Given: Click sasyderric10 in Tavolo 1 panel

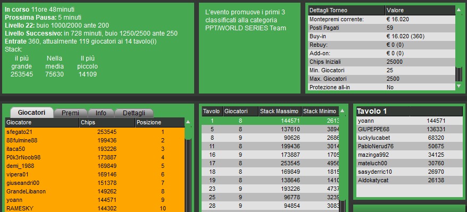Looking at the screenshot, I should (409, 172).
